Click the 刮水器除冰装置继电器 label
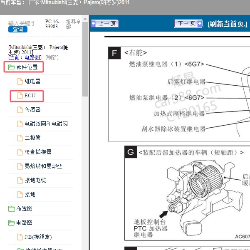Viewport: 250px width, 250px height. pos(173,129)
